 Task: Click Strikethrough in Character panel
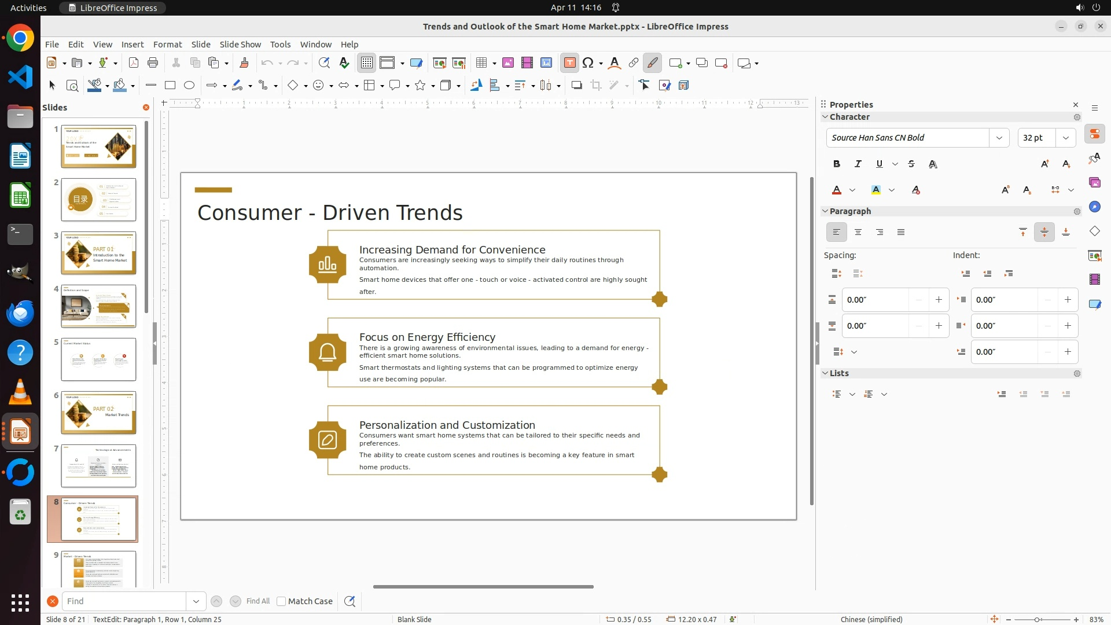pyautogui.click(x=911, y=164)
